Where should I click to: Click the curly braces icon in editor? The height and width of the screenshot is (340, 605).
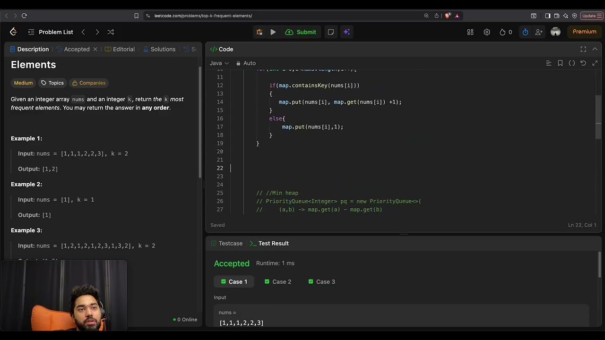[571, 63]
